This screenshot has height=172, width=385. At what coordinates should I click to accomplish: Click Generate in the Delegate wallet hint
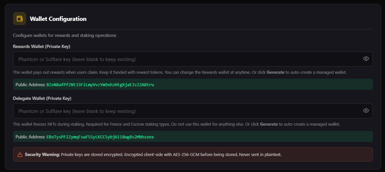(269, 124)
